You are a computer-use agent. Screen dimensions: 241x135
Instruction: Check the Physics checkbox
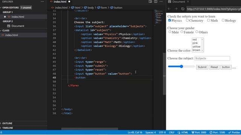click(x=169, y=20)
